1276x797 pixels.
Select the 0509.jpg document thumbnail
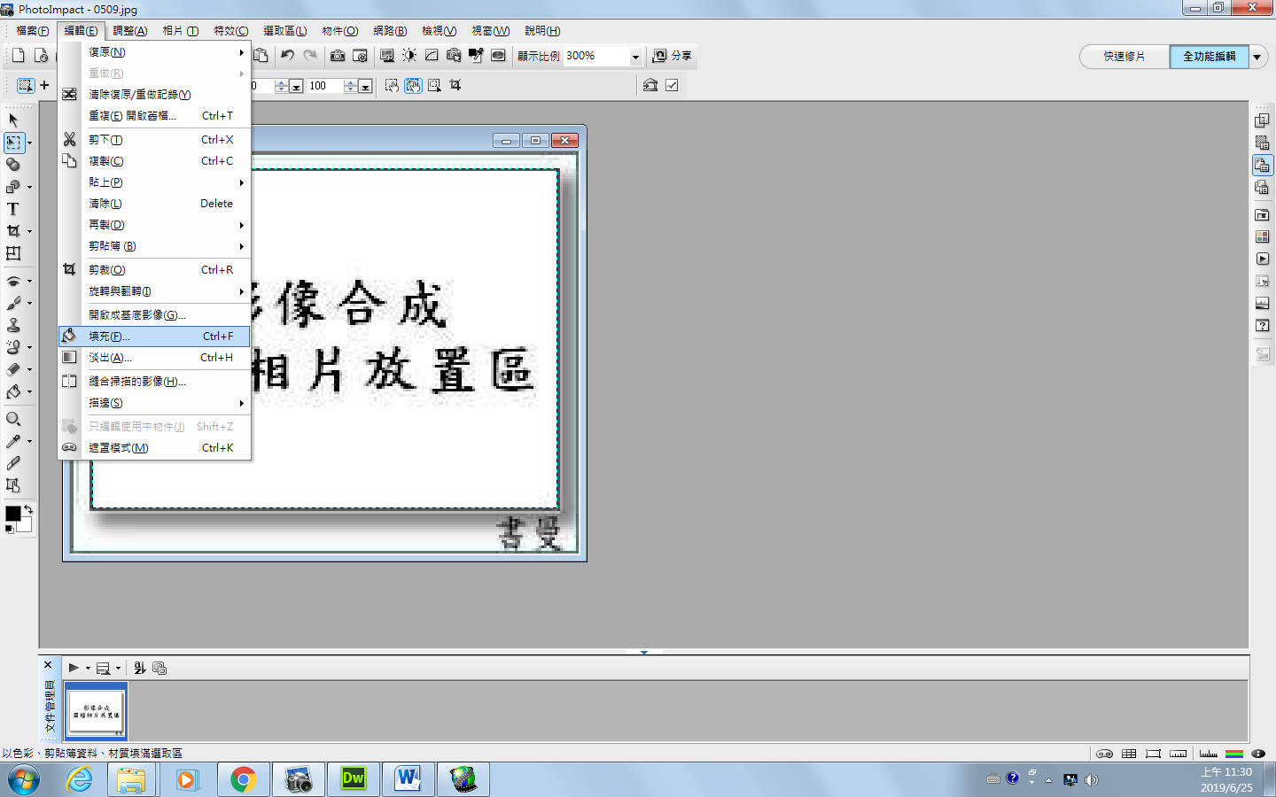tap(97, 711)
